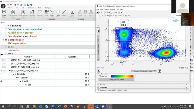Select Vaccination = vaccinated group
This screenshot has width=194, height=109.
[22, 36]
